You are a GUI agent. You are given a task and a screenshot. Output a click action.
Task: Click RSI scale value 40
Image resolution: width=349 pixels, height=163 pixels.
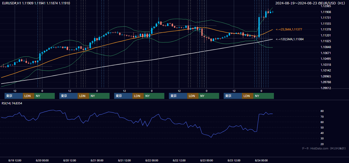tap(322, 133)
